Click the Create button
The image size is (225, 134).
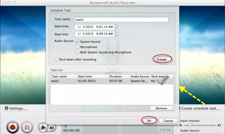coord(162,59)
